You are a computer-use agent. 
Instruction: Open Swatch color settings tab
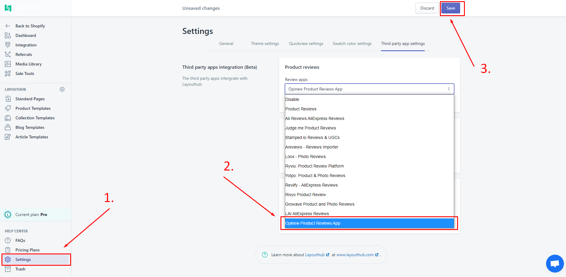click(352, 43)
